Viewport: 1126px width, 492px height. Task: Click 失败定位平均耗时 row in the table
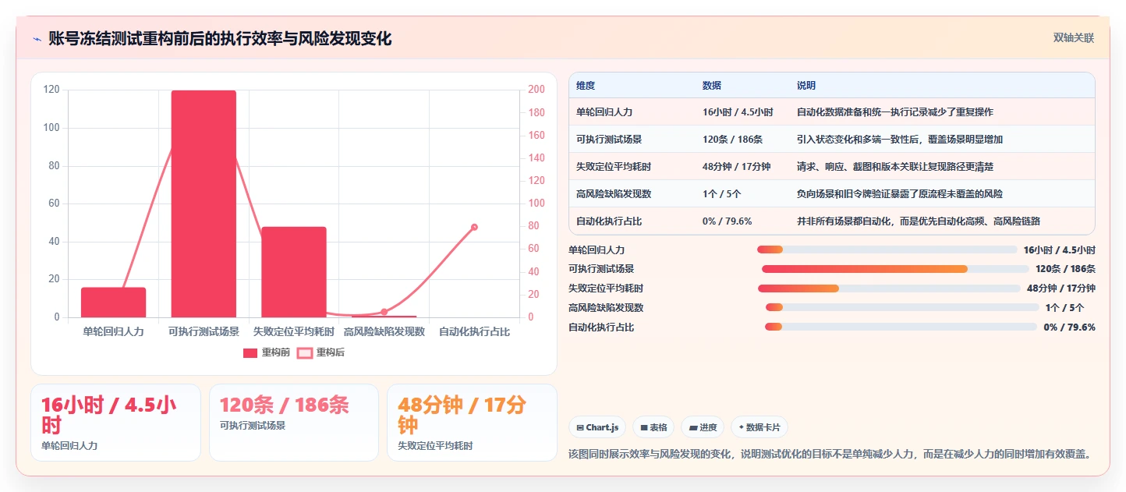832,166
